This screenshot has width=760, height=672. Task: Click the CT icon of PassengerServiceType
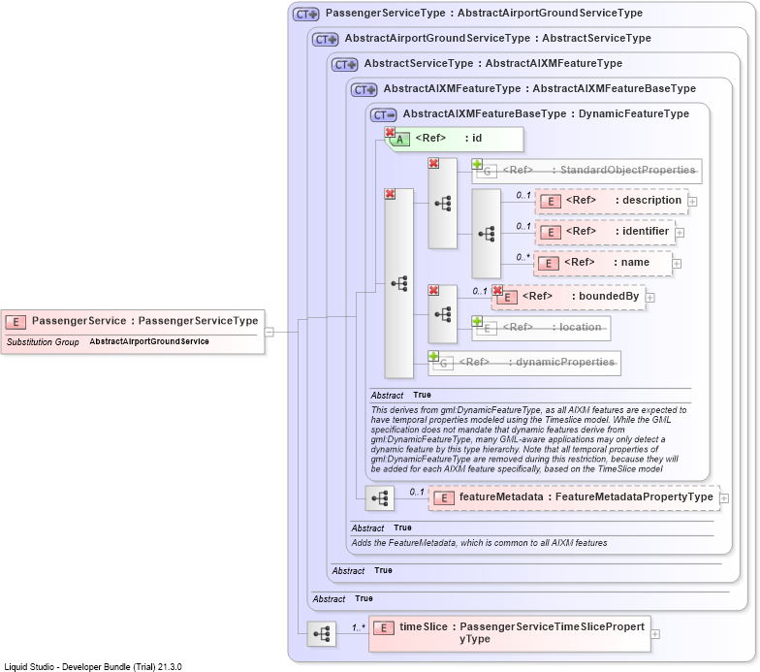[x=306, y=14]
